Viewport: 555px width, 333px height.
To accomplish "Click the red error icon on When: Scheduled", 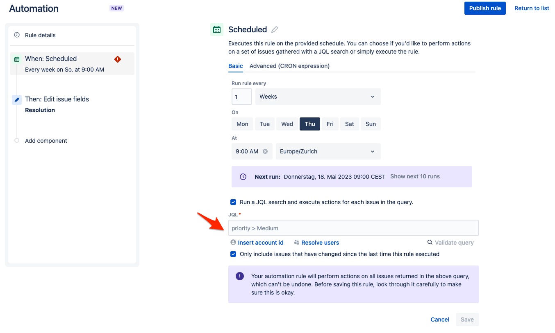I will 117,59.
